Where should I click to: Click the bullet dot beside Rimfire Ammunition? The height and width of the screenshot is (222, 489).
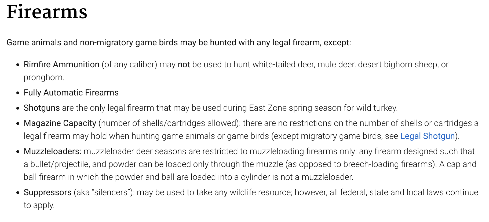(x=18, y=65)
